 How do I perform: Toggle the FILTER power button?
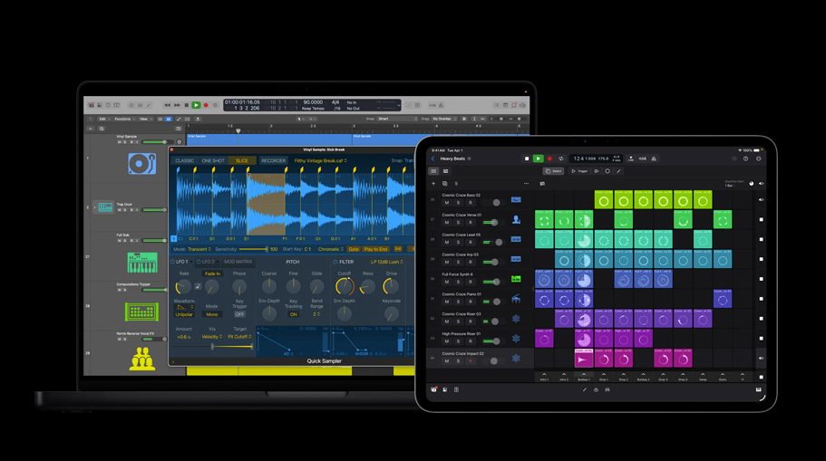(335, 262)
